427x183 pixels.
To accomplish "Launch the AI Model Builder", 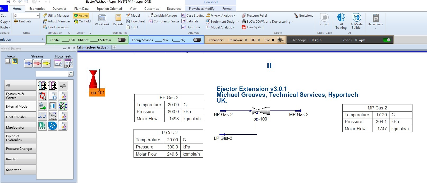I will coord(357,21).
